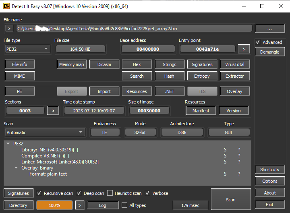Open the File type PE32 dropdown

coord(27,49)
